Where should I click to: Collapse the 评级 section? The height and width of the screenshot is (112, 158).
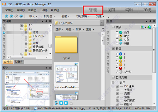tap(113, 49)
